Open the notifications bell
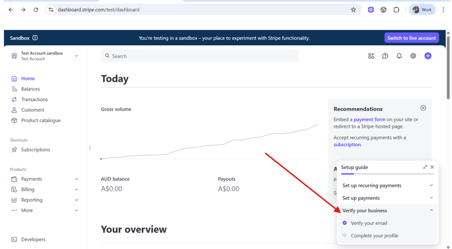Image resolution: width=452 pixels, height=249 pixels. coord(399,56)
